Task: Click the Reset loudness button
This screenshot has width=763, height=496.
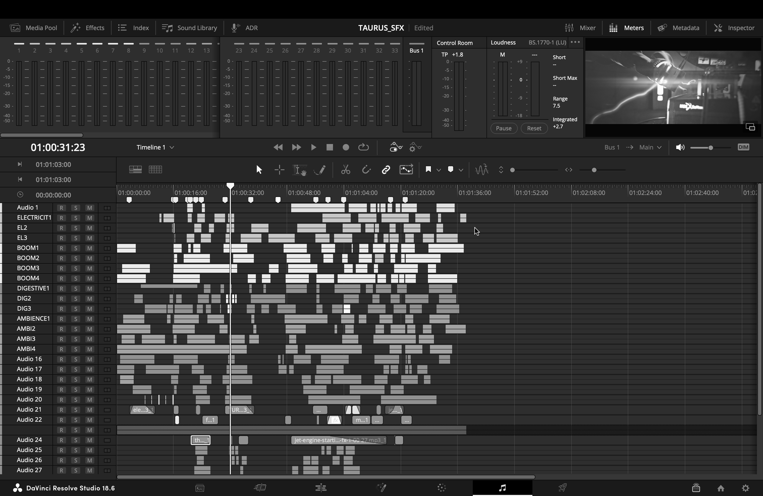Action: pyautogui.click(x=534, y=128)
